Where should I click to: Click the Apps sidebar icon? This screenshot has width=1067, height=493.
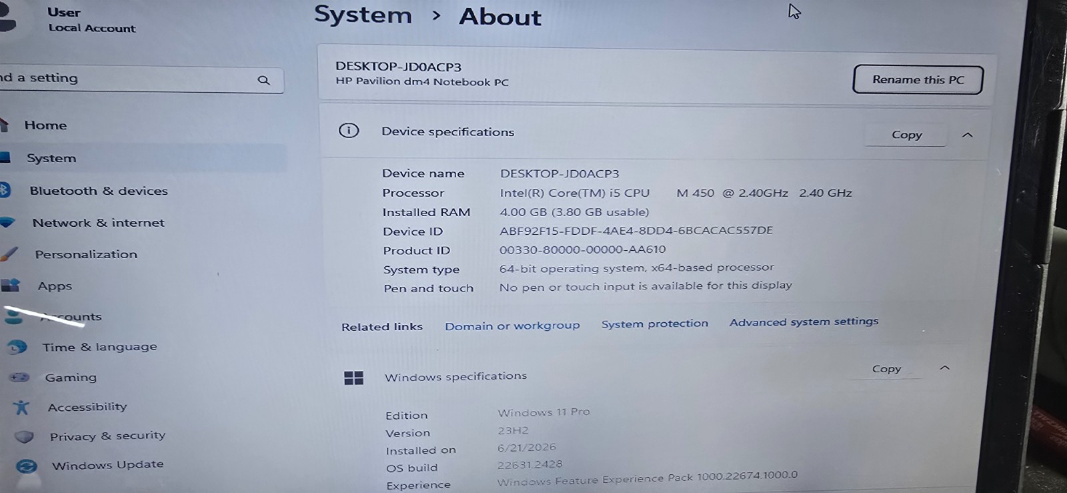coord(10,286)
